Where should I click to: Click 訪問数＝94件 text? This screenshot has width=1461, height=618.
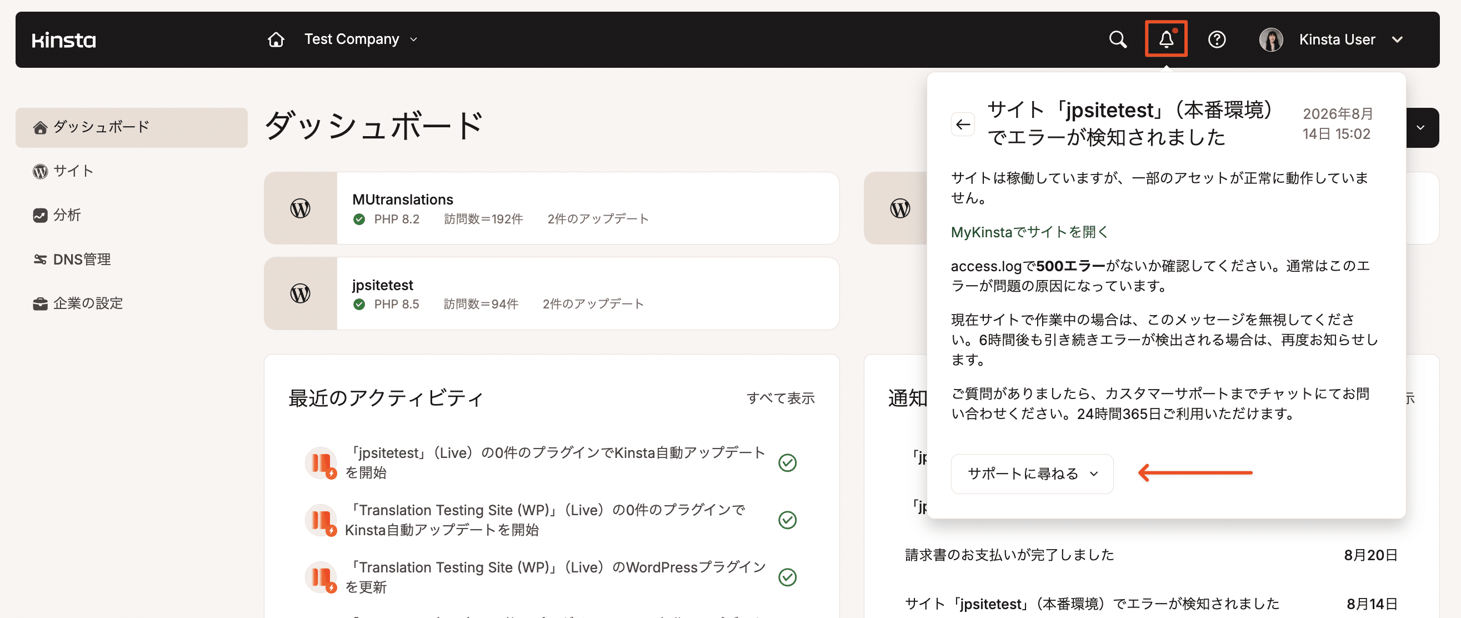coord(481,304)
